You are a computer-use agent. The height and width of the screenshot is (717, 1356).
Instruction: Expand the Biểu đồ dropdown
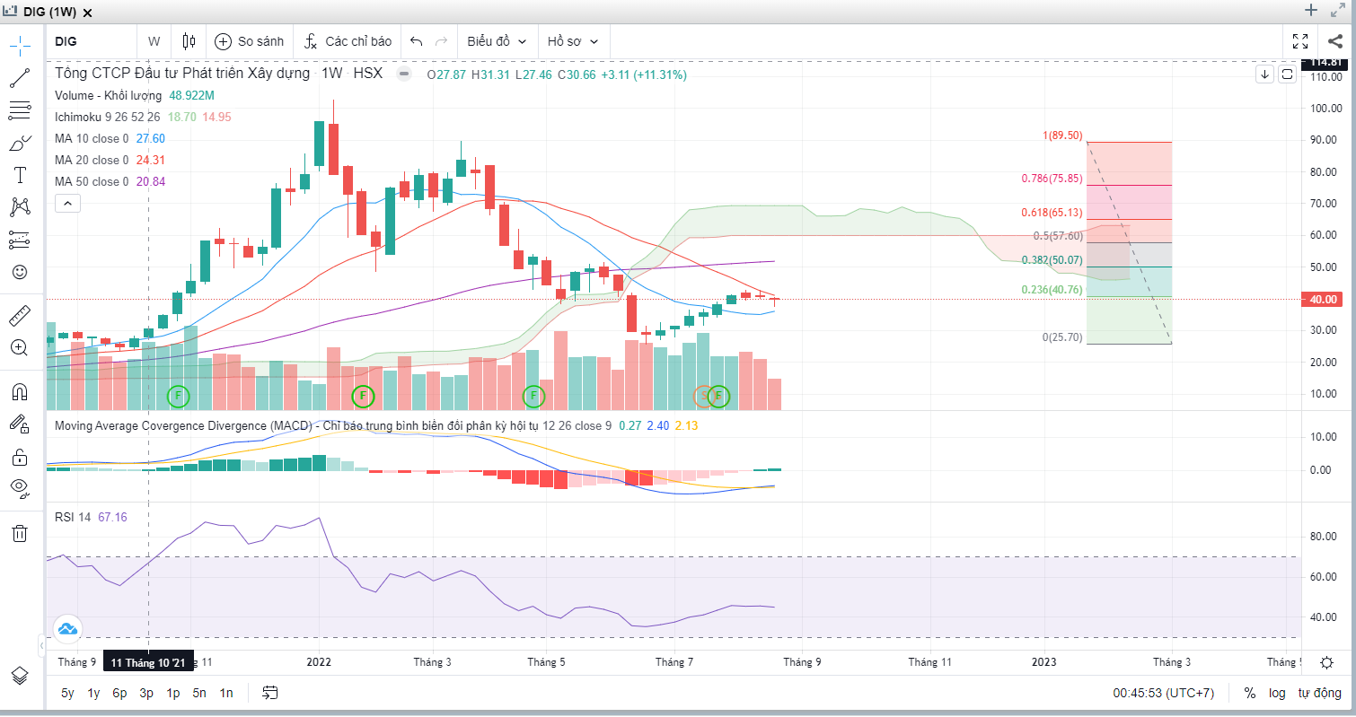pos(497,41)
